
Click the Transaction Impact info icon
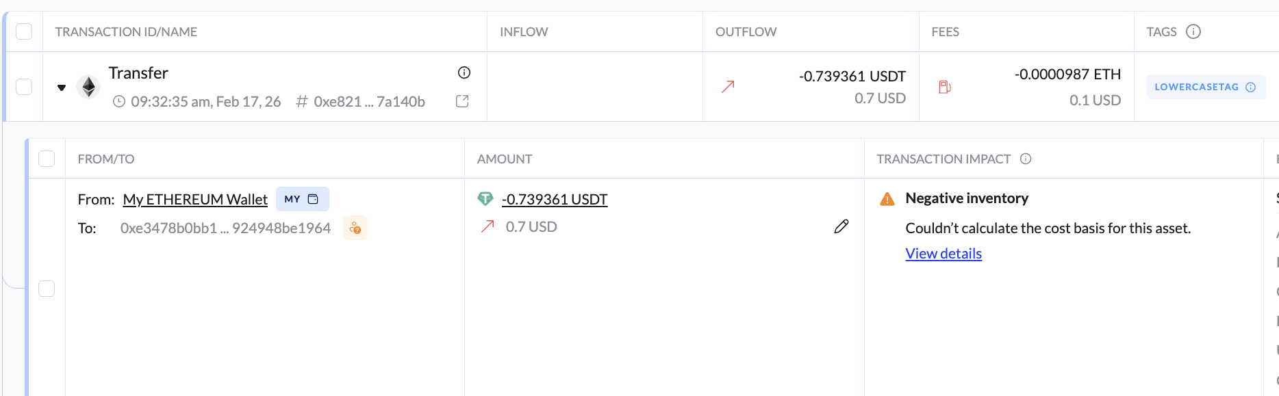tap(1026, 159)
